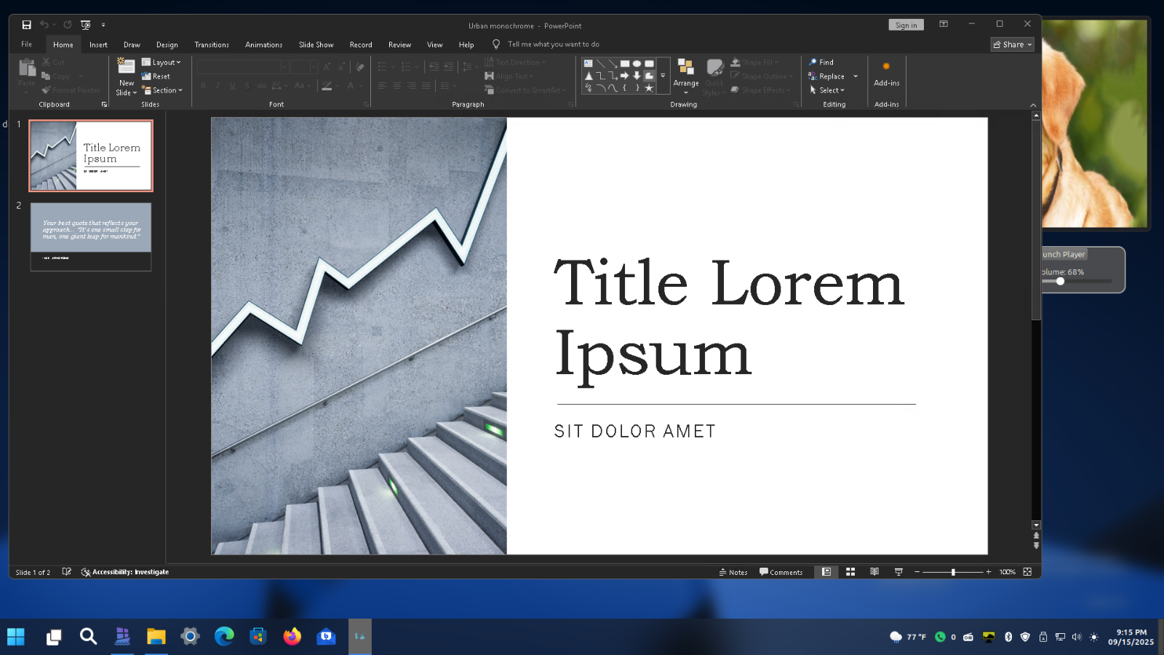Collapse the ribbon with the chevron

(x=1033, y=105)
